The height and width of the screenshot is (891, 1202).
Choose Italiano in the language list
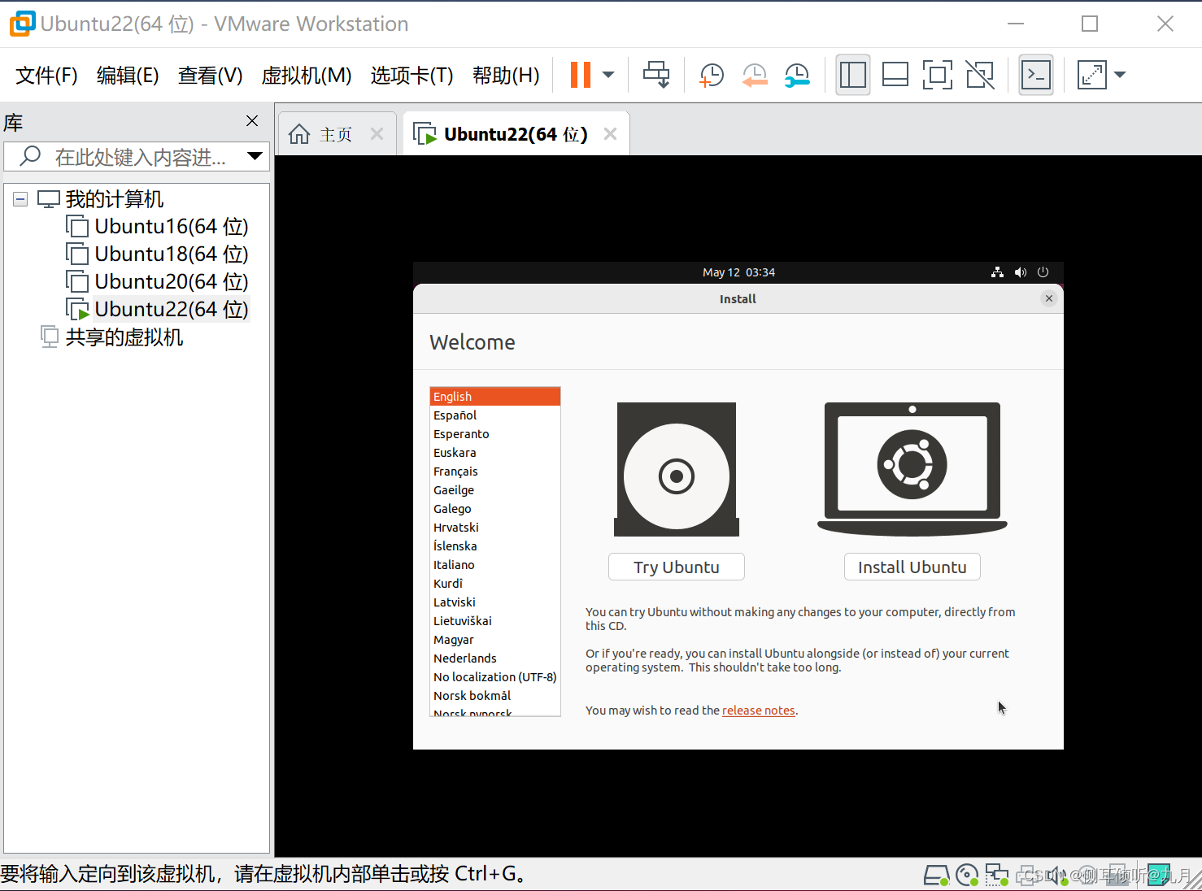pyautogui.click(x=495, y=565)
